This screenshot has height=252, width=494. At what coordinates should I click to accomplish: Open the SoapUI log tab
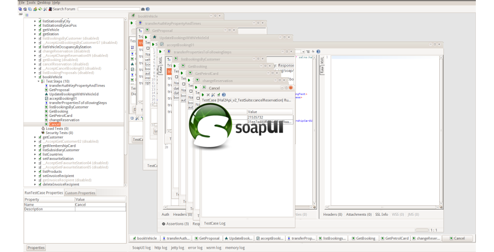coord(141,247)
